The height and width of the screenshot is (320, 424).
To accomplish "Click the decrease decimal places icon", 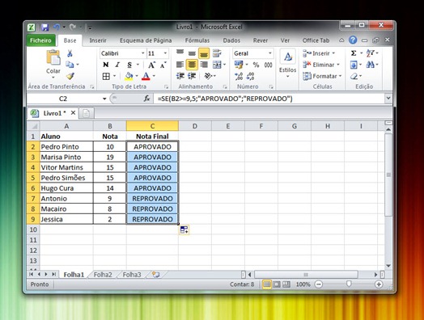I will click(x=250, y=77).
